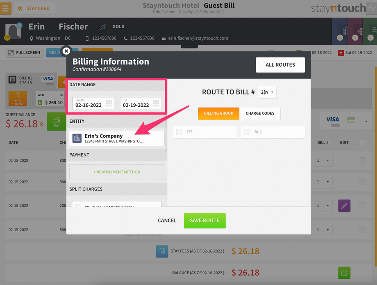The width and height of the screenshot is (377, 285).
Task: Open the bill number dropdown in second row
Action: (x=323, y=182)
